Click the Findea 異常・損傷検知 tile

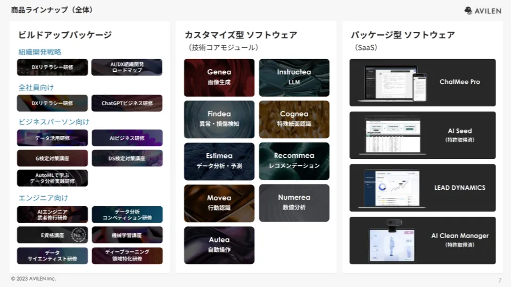(219, 119)
